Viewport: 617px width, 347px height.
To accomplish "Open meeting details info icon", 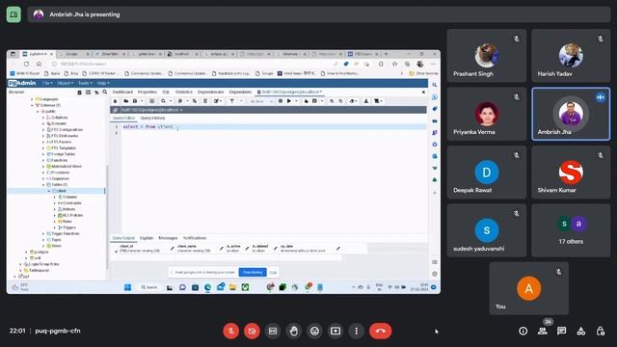I will tap(523, 331).
